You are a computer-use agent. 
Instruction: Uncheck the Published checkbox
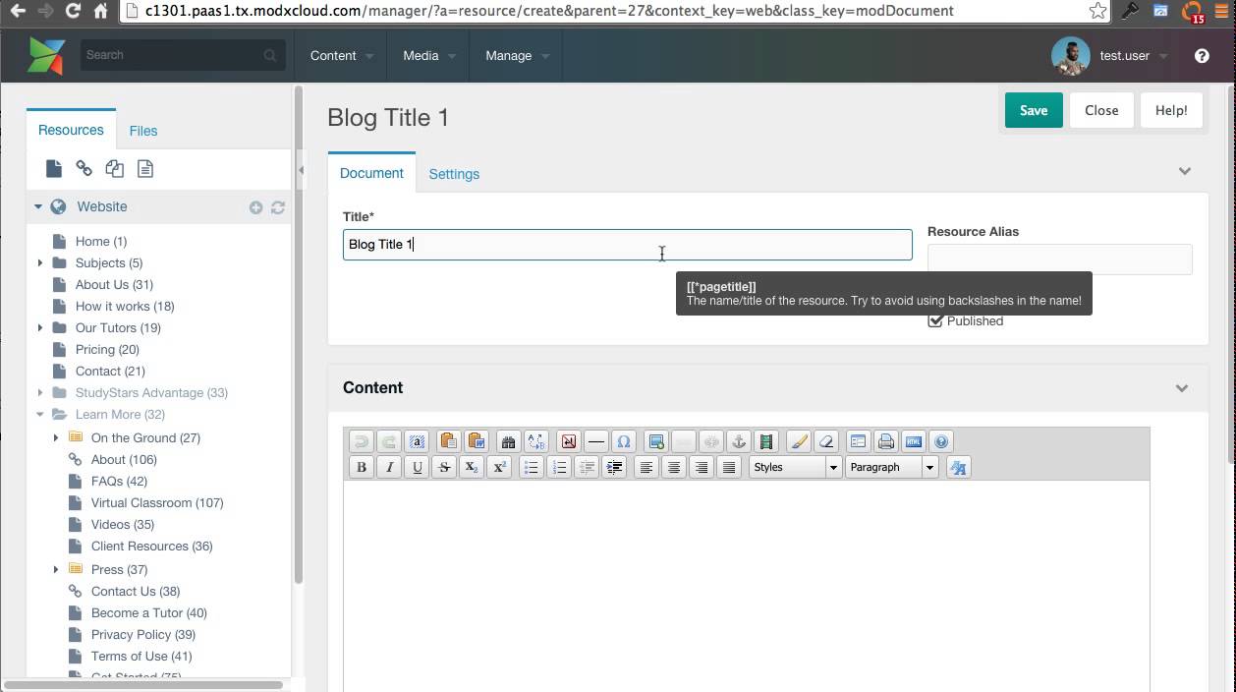point(935,320)
